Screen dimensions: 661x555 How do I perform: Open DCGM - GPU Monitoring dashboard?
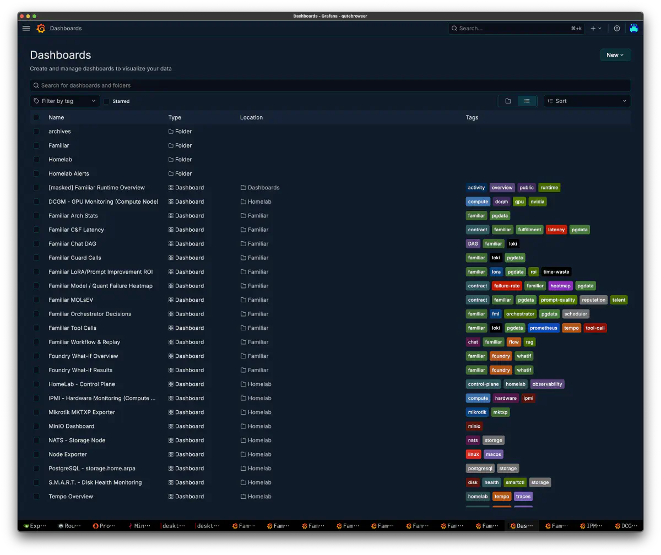tap(104, 202)
